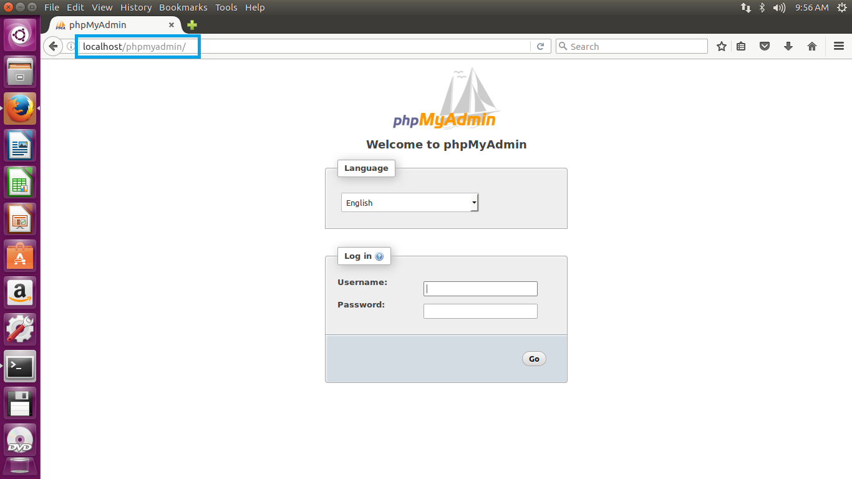
Task: Open the Tools menu
Action: [x=226, y=7]
